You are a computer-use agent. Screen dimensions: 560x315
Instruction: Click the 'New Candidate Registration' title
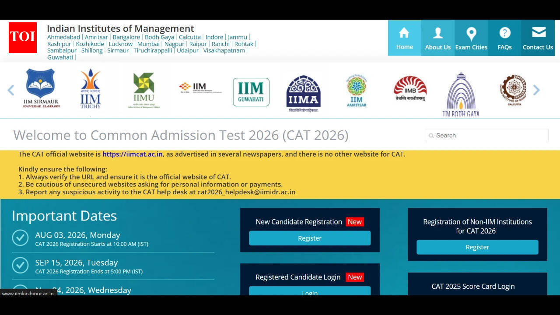coord(299,222)
